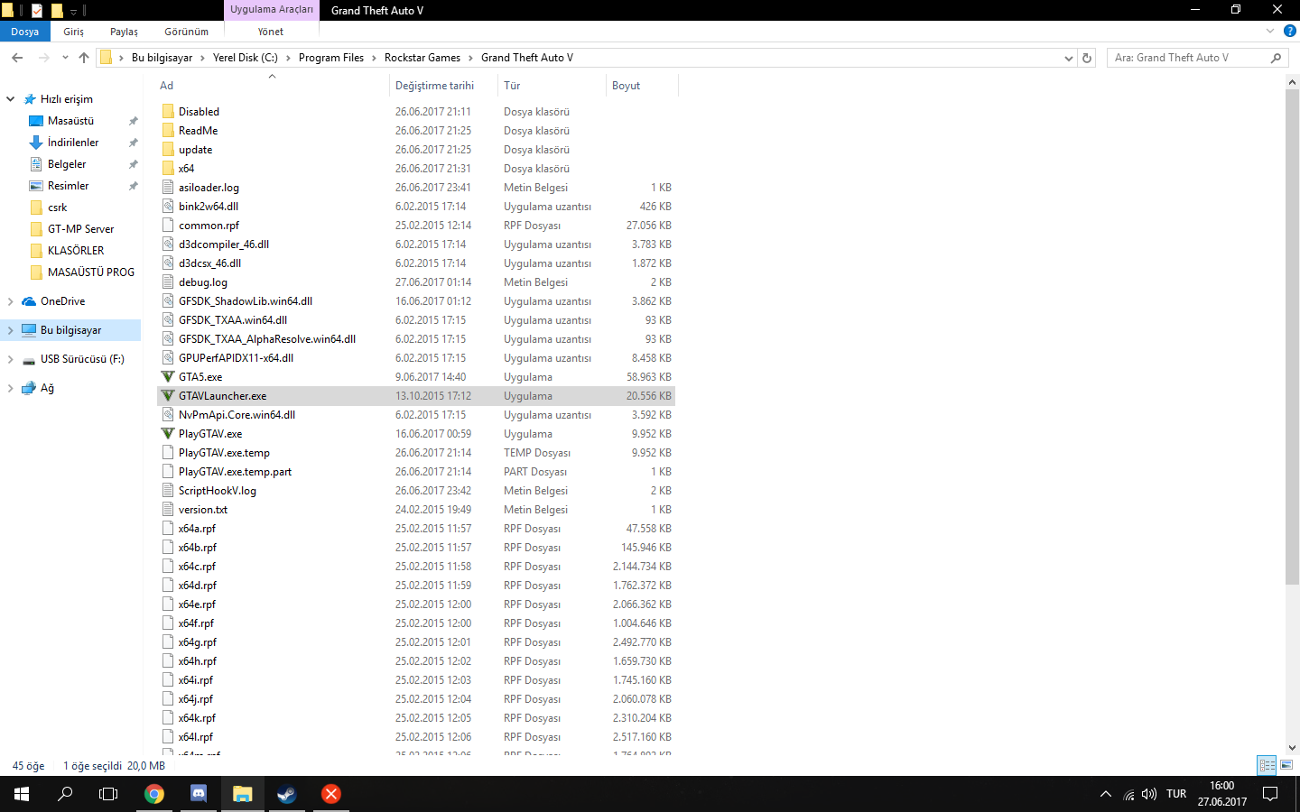The image size is (1300, 812).
Task: Open the Action Center notifications
Action: click(x=1270, y=794)
